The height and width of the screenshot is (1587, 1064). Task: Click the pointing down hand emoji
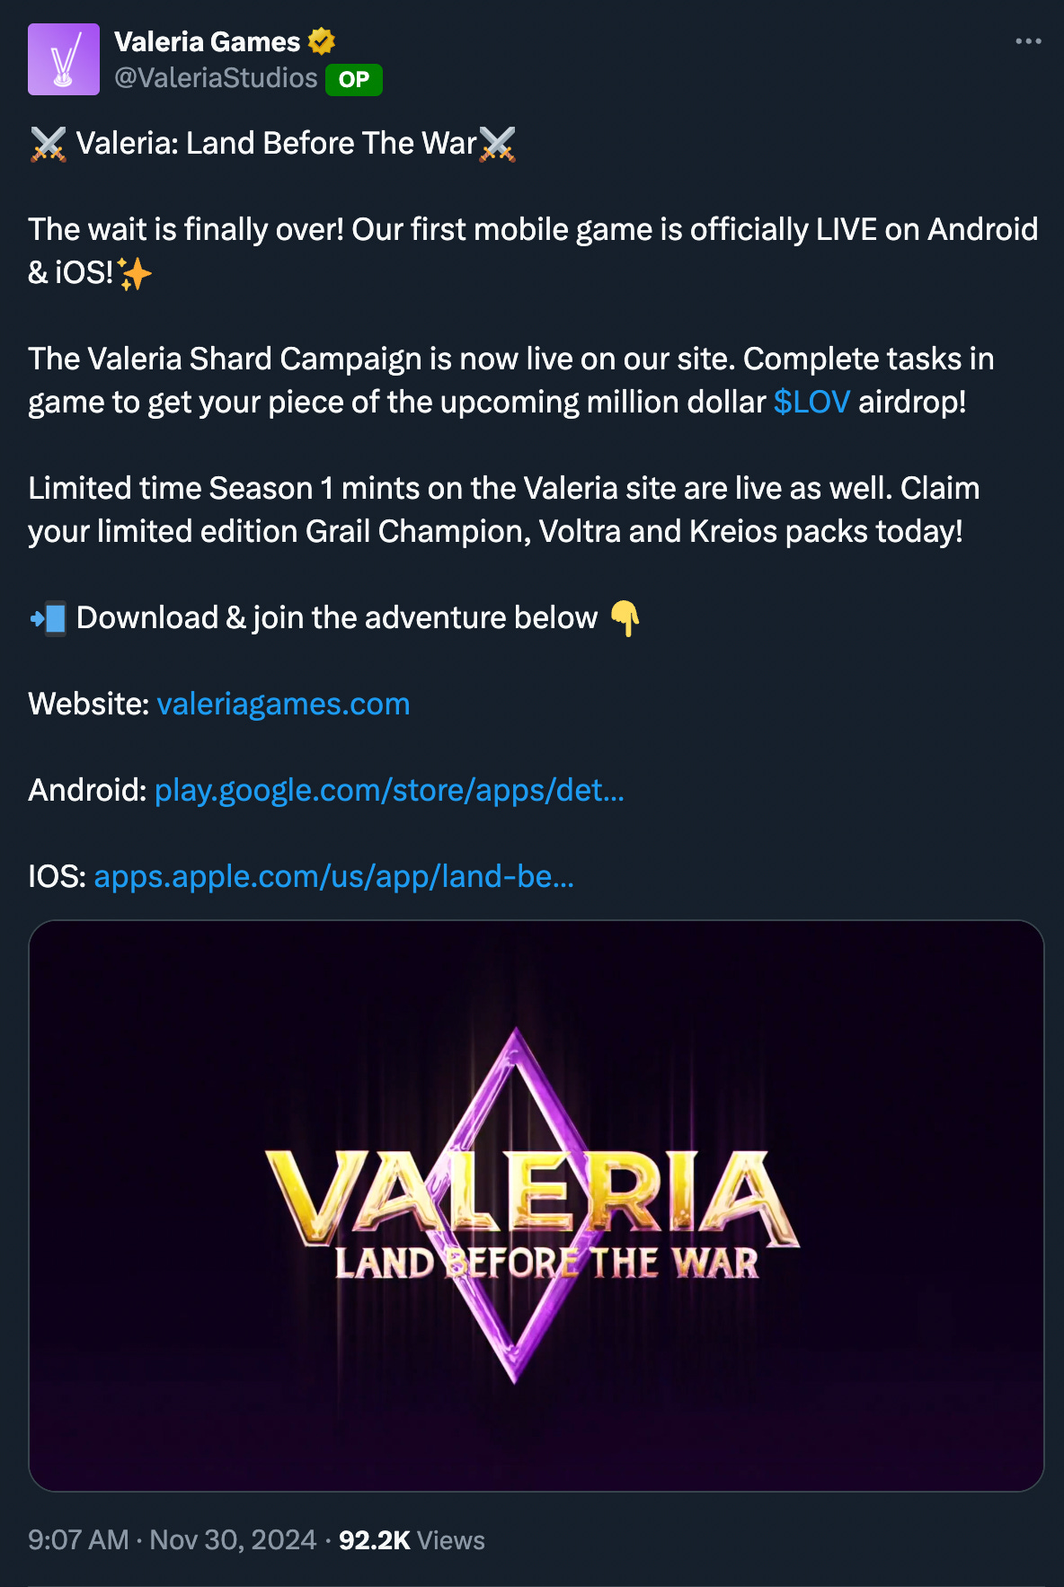[625, 618]
